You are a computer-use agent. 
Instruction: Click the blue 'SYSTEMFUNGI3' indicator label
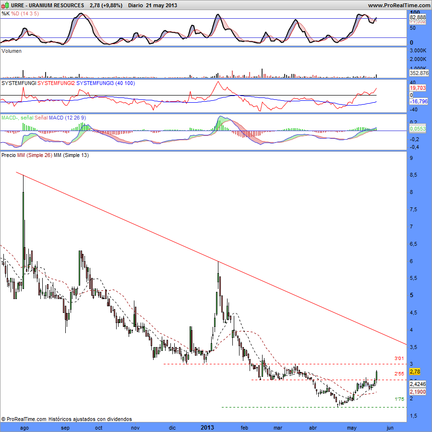tap(95, 83)
